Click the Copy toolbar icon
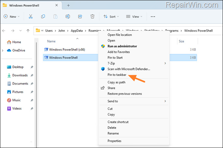The width and height of the screenshot is (223, 148). coord(43,17)
